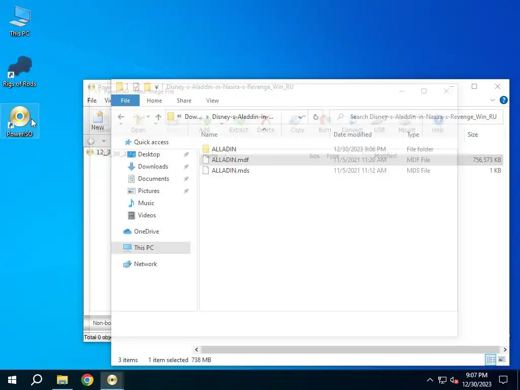Image resolution: width=520 pixels, height=390 pixels.
Task: Sort files by Date modified column
Action: point(352,134)
